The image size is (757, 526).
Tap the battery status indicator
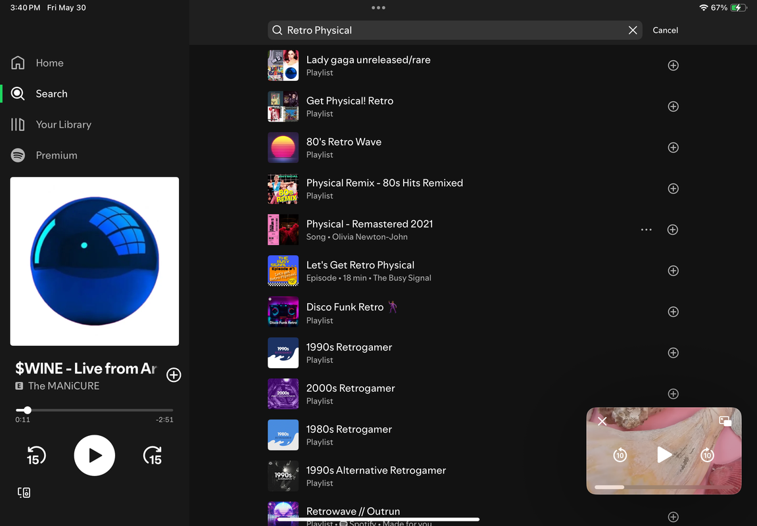(x=739, y=8)
